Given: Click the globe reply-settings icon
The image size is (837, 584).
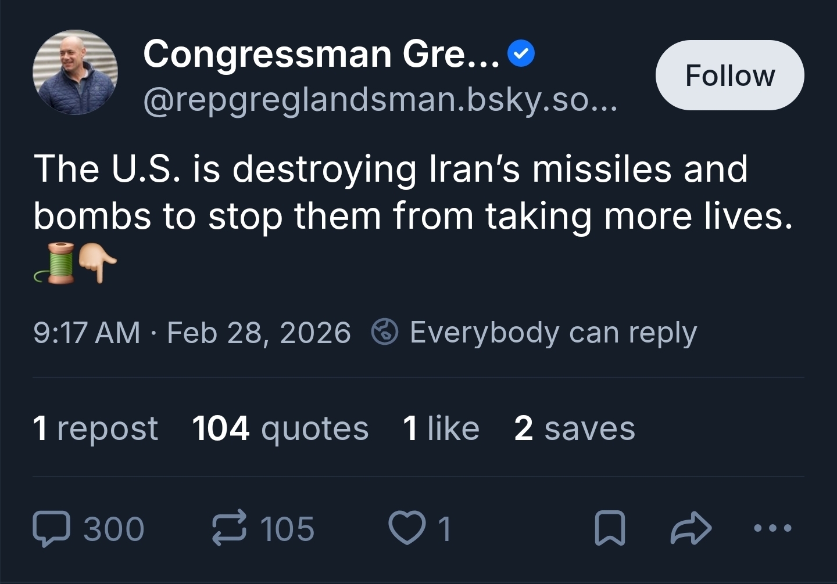Looking at the screenshot, I should tap(385, 333).
